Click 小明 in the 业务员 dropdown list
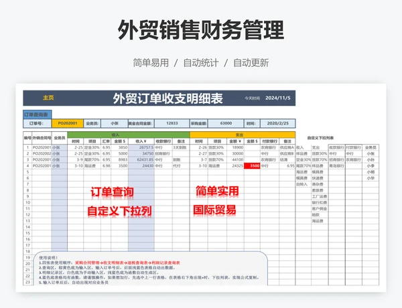 [371, 172]
